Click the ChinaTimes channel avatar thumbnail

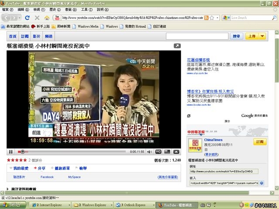[x=195, y=145]
